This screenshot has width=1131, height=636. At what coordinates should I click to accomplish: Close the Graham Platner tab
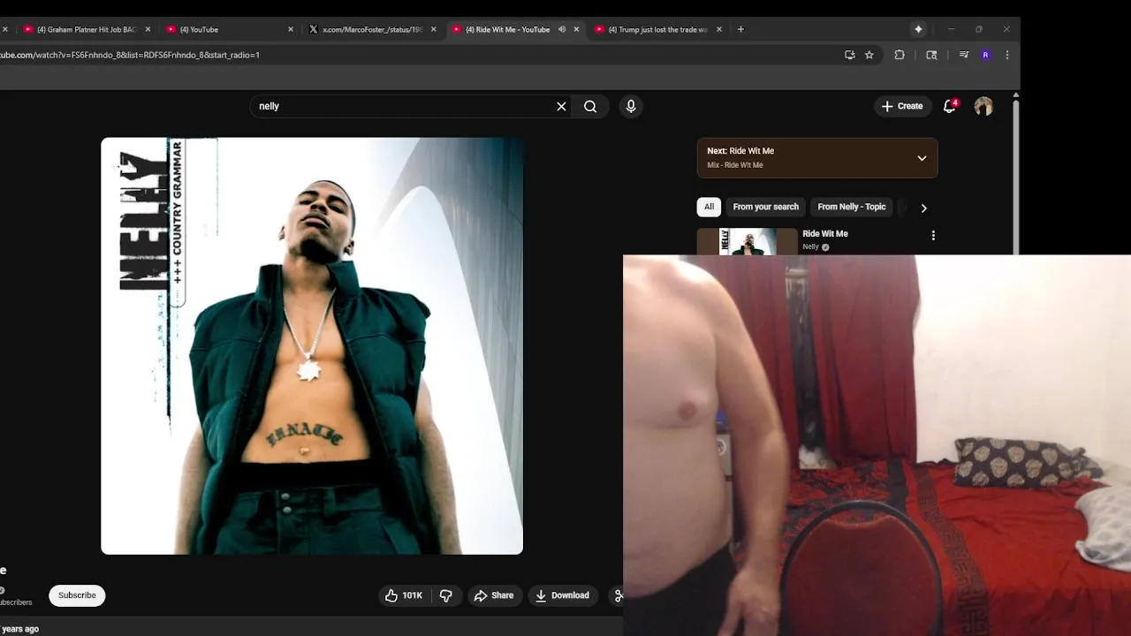(148, 29)
